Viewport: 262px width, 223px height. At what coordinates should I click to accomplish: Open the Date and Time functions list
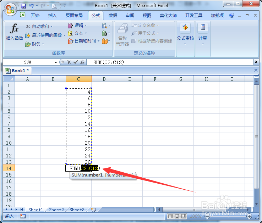tap(83, 41)
